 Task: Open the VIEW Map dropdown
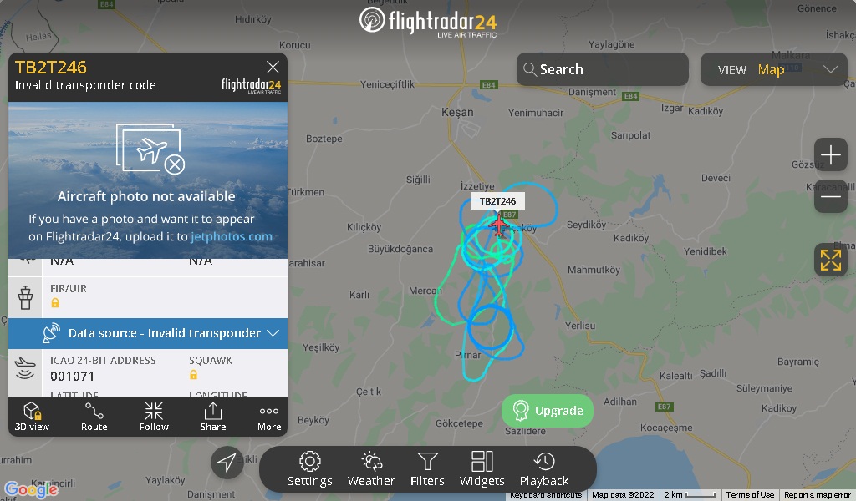coord(773,69)
